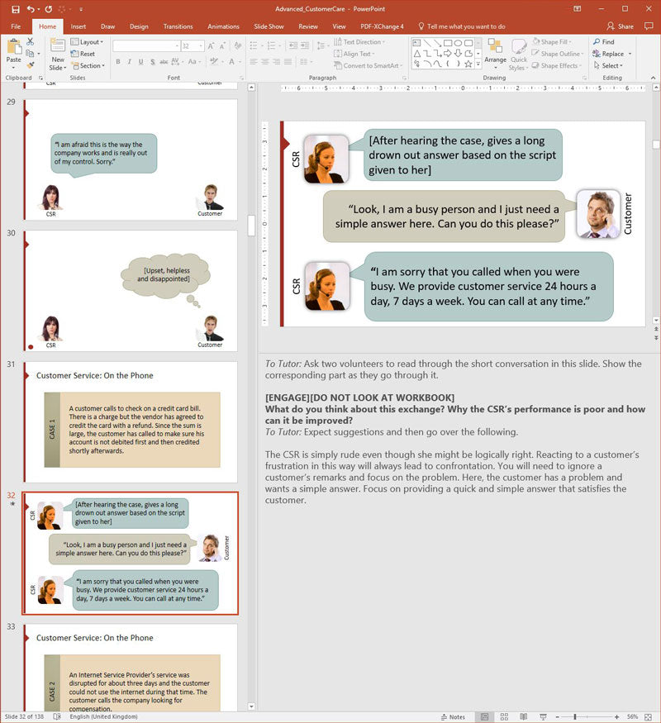661x723 pixels.
Task: Pick the oval shape in the shapes gallery
Action: click(x=458, y=43)
